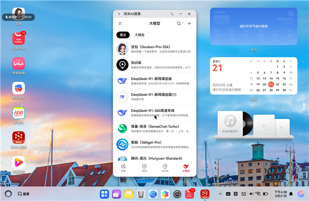Select date 15 in the calendar widget
309x201 pixels.
click(x=278, y=78)
